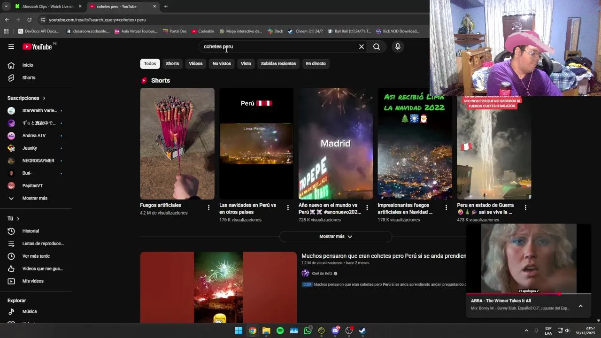Seek within the miniplayer progress bar

point(528,294)
